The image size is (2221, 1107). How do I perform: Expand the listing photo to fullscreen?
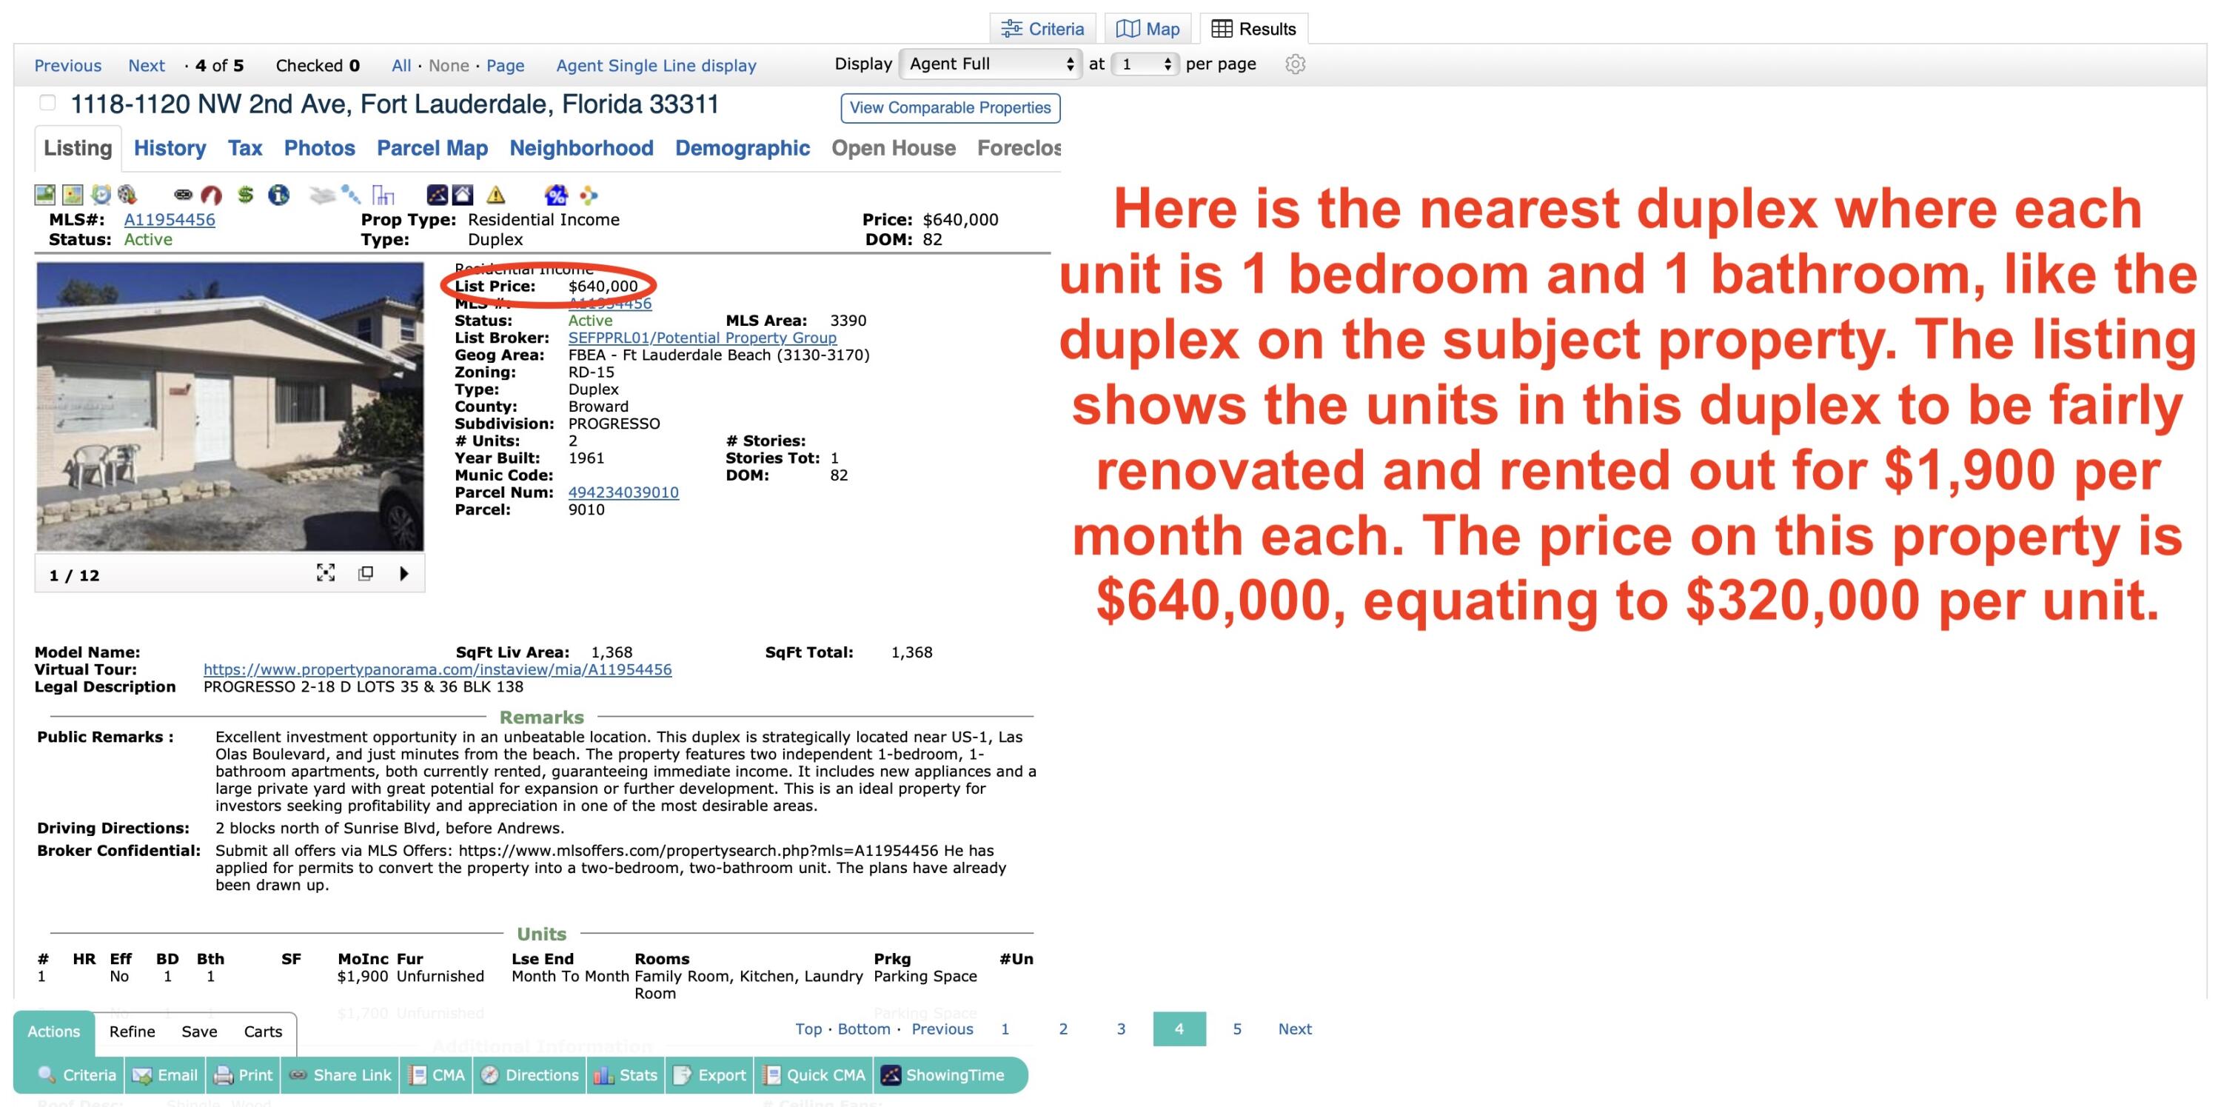(x=325, y=573)
